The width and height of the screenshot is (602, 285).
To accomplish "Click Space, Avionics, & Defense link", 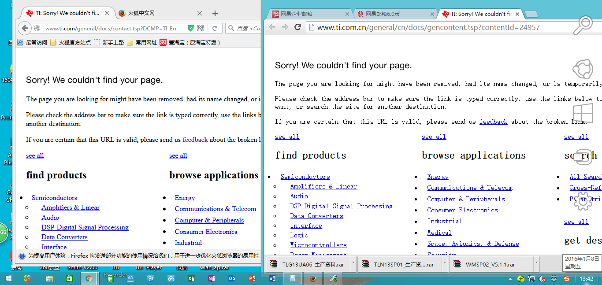I will pyautogui.click(x=473, y=244).
